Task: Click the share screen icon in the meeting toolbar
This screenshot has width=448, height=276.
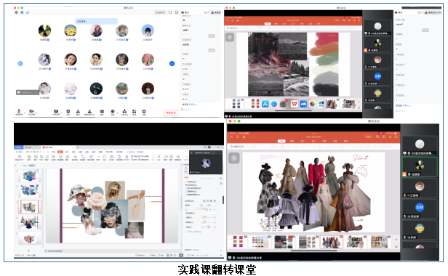Action: (56, 111)
